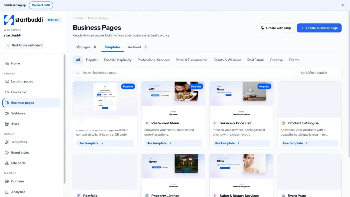
Task: Click the Property Listings icon
Action: pos(147,195)
